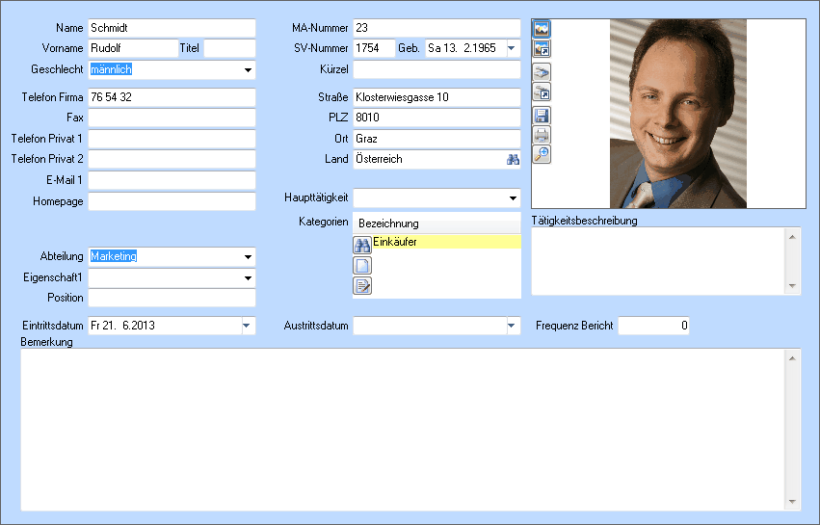Viewport: 820px width, 525px height.
Task: Open the Abteilung dropdown showing Marketing
Action: tap(248, 257)
